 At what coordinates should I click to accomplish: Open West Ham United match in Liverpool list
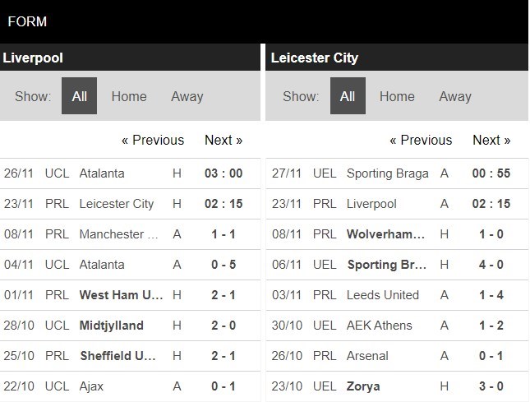119,294
